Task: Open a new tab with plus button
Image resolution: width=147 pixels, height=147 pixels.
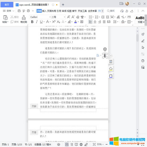Action: (63, 5)
